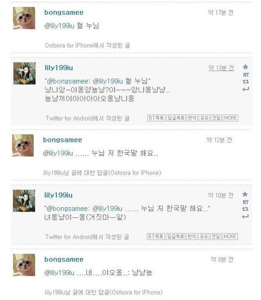Viewport: 261px width, 300px height.
Task: Click 번역 button on first lily199iu tweet
Action: pos(192,118)
